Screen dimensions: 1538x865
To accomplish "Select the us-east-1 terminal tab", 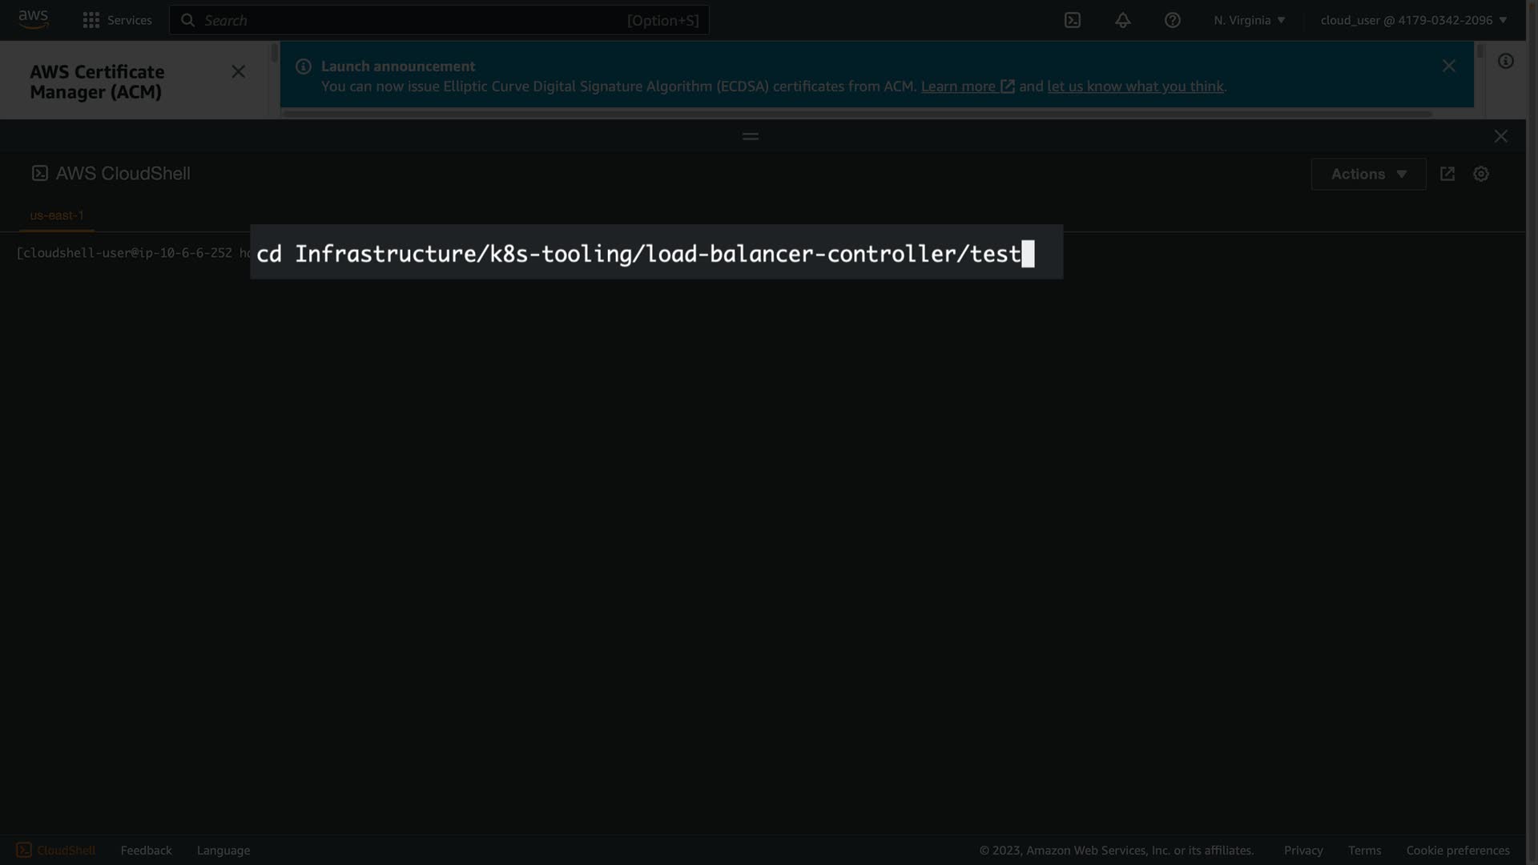I will 57,215.
